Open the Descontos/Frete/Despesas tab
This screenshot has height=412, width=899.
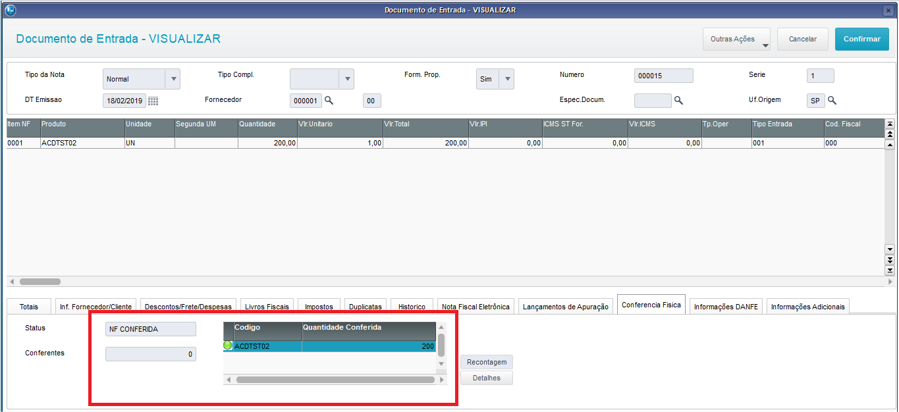pos(188,307)
